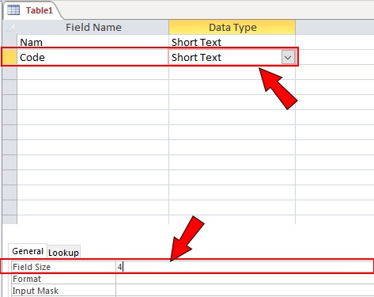Click the Field Name column header

point(93,27)
